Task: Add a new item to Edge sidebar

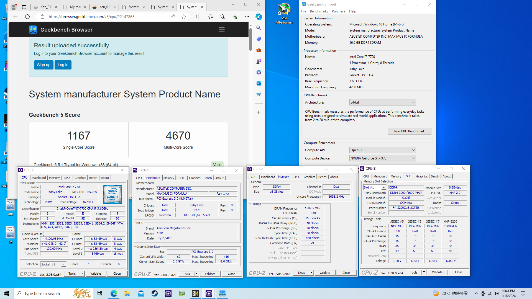Action: click(x=259, y=112)
